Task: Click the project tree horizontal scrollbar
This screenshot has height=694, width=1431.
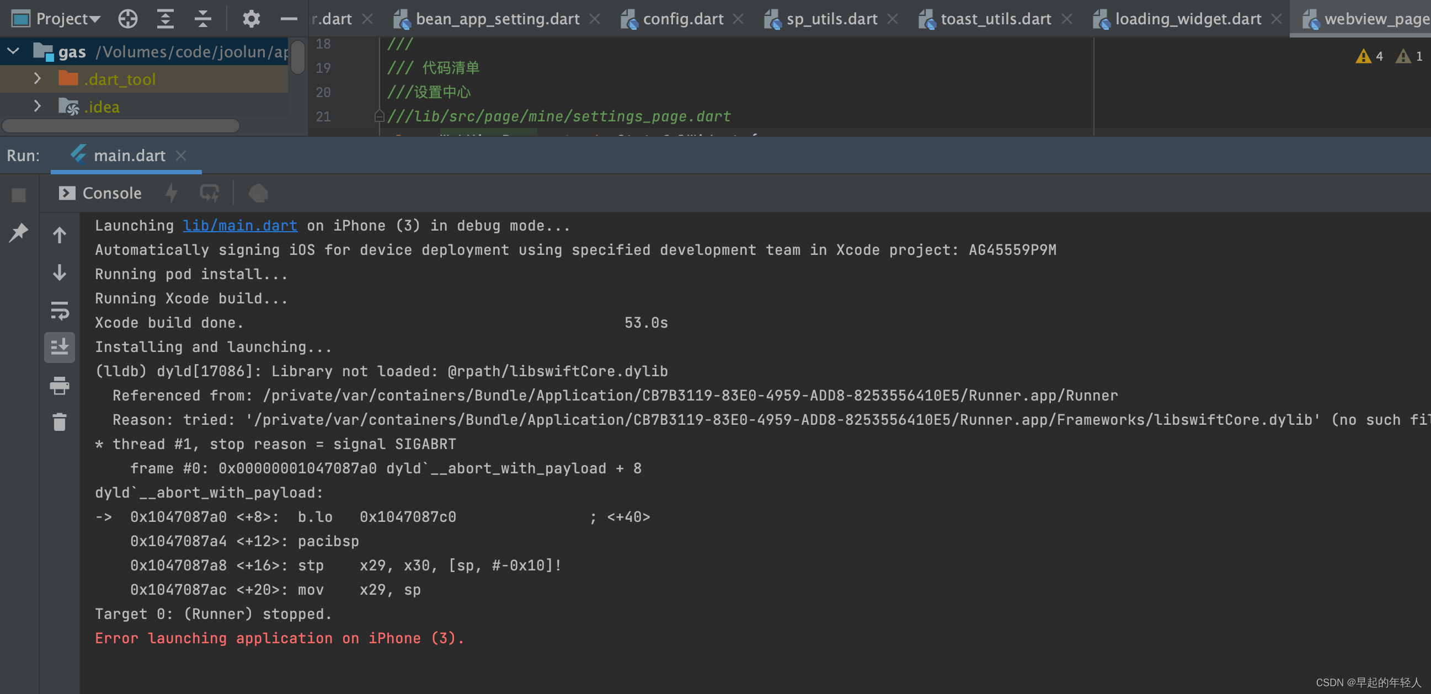Action: pos(121,126)
